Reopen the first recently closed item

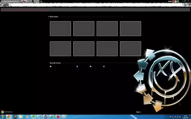[50, 67]
